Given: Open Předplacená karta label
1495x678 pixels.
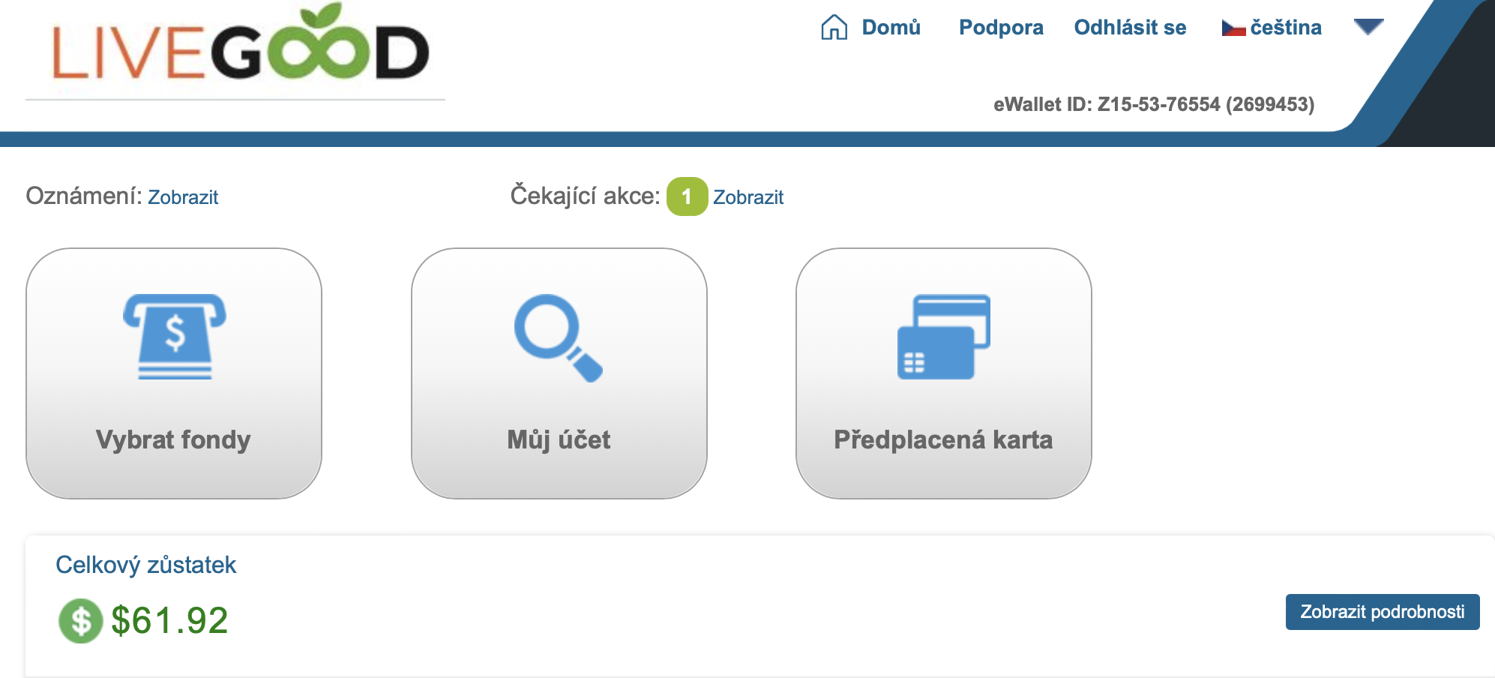Looking at the screenshot, I should pos(943,439).
